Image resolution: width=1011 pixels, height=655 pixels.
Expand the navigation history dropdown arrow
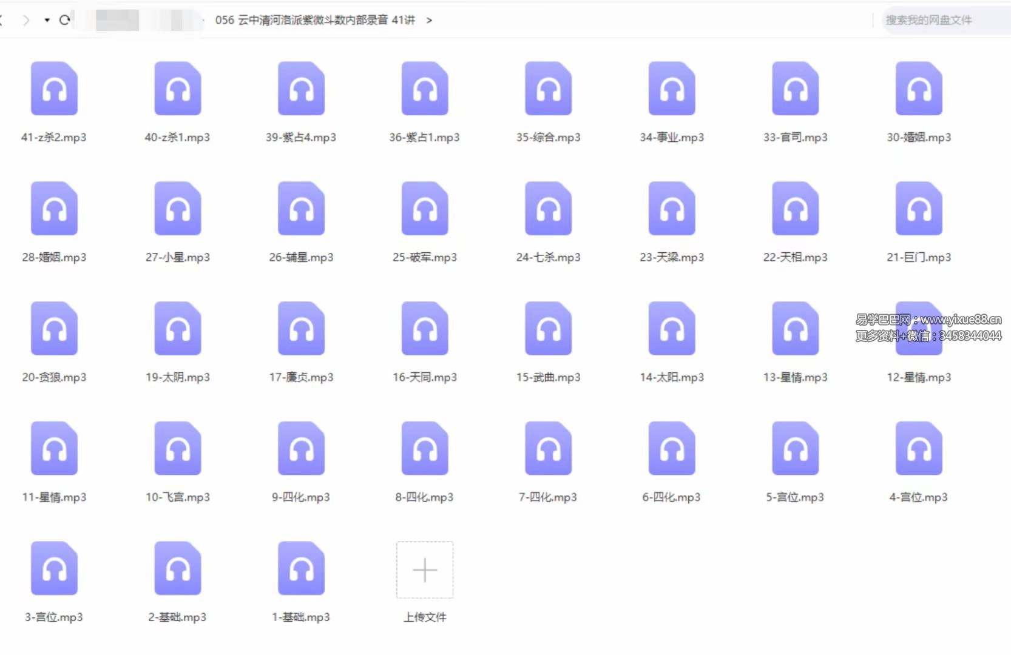click(x=47, y=20)
